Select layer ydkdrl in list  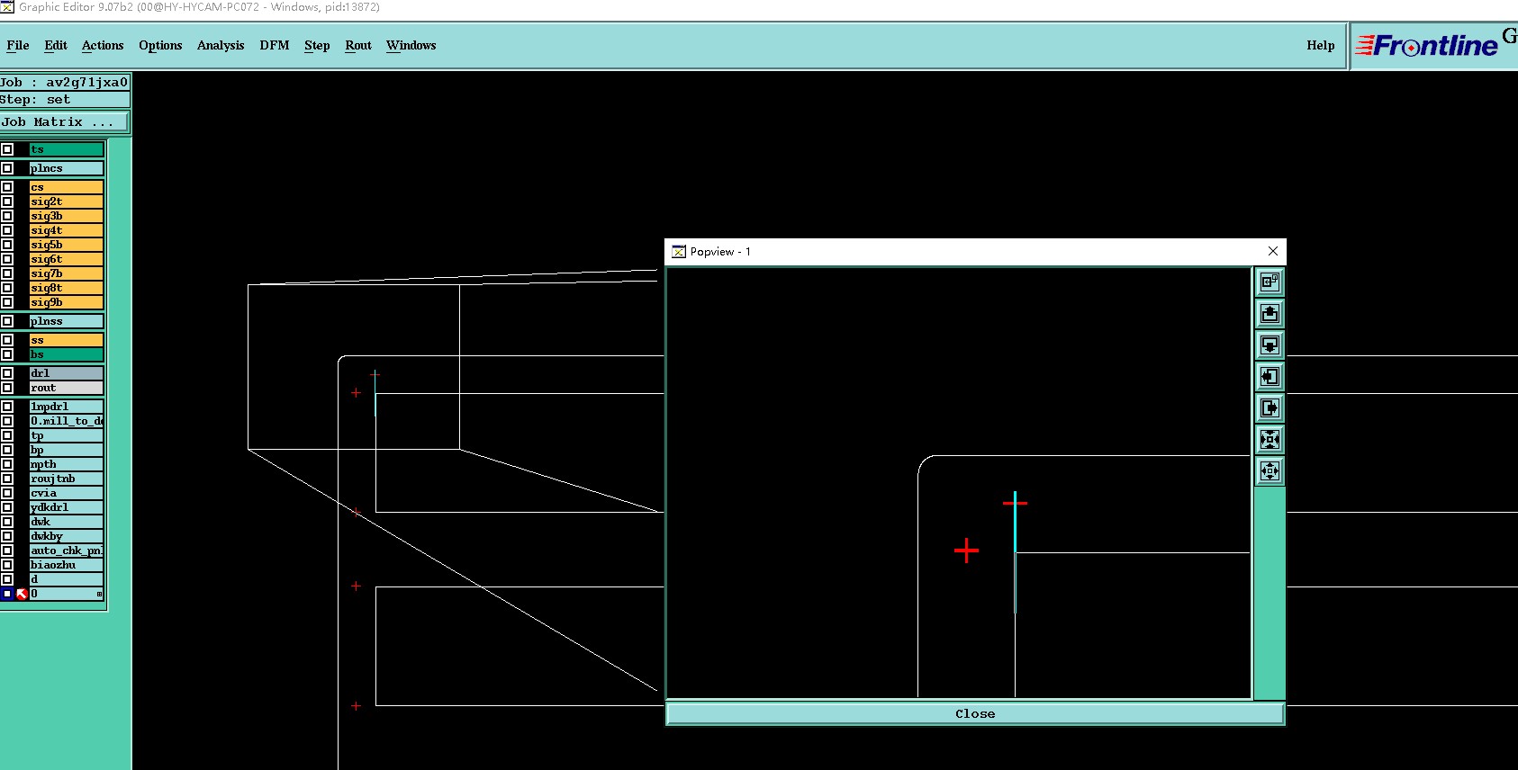pyautogui.click(x=67, y=507)
